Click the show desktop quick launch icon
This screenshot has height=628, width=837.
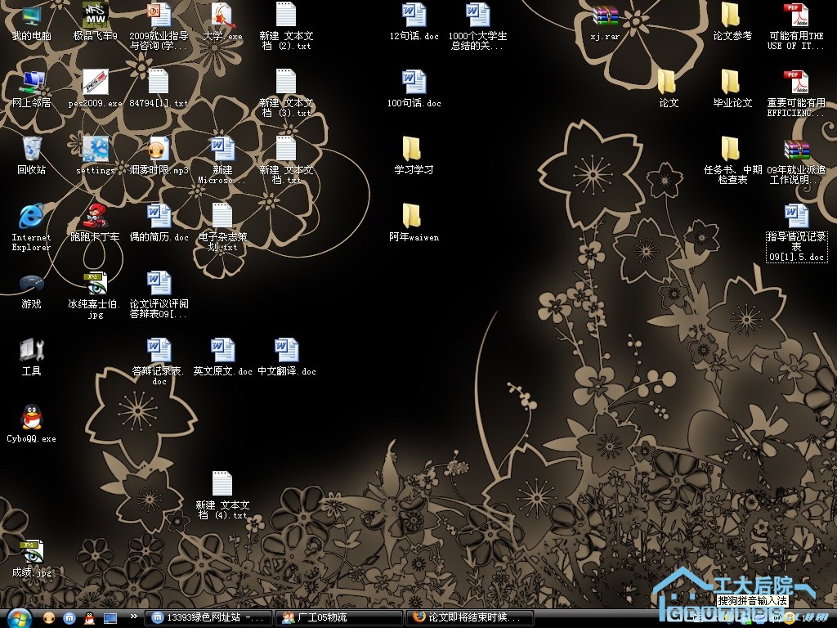tap(110, 617)
